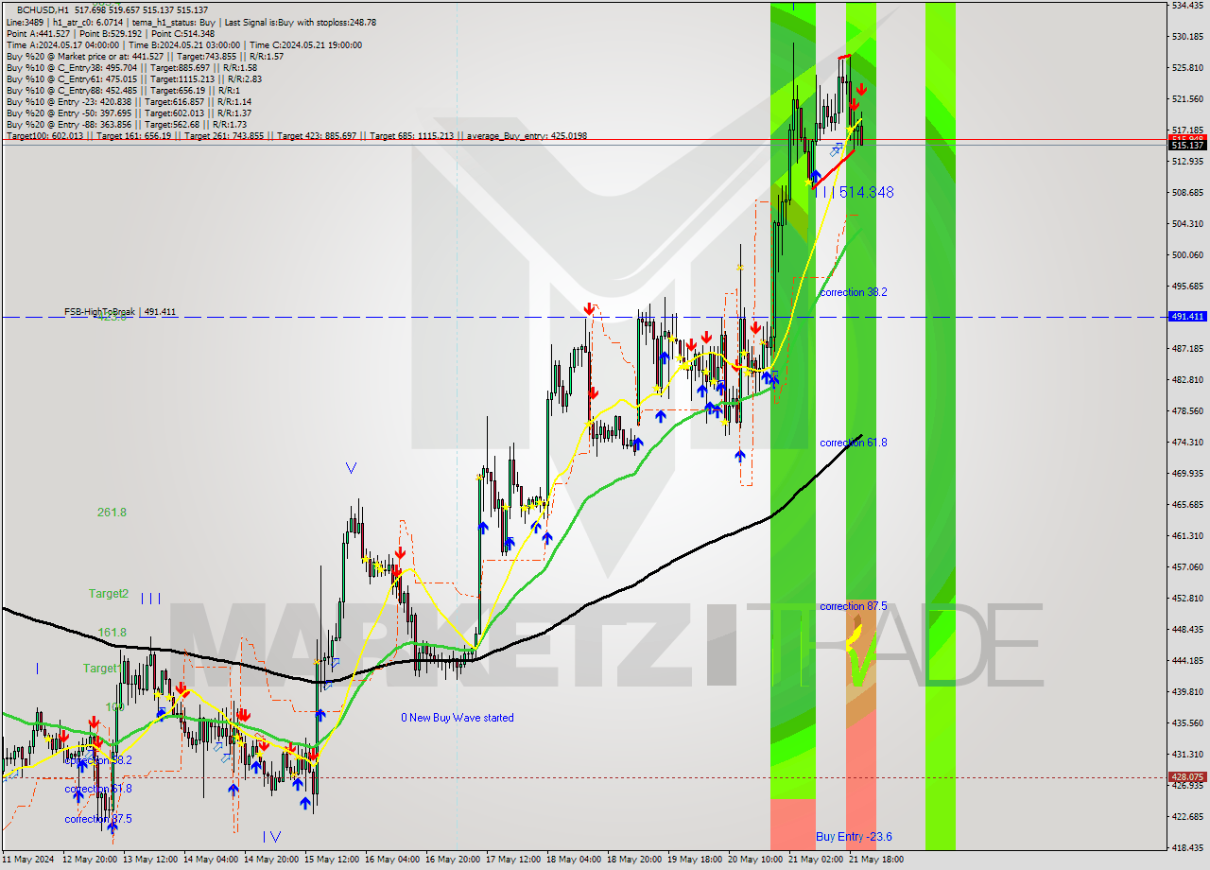Click the outlined blue diagonal arrow beside the red trend line
The image size is (1210, 870).
(836, 149)
